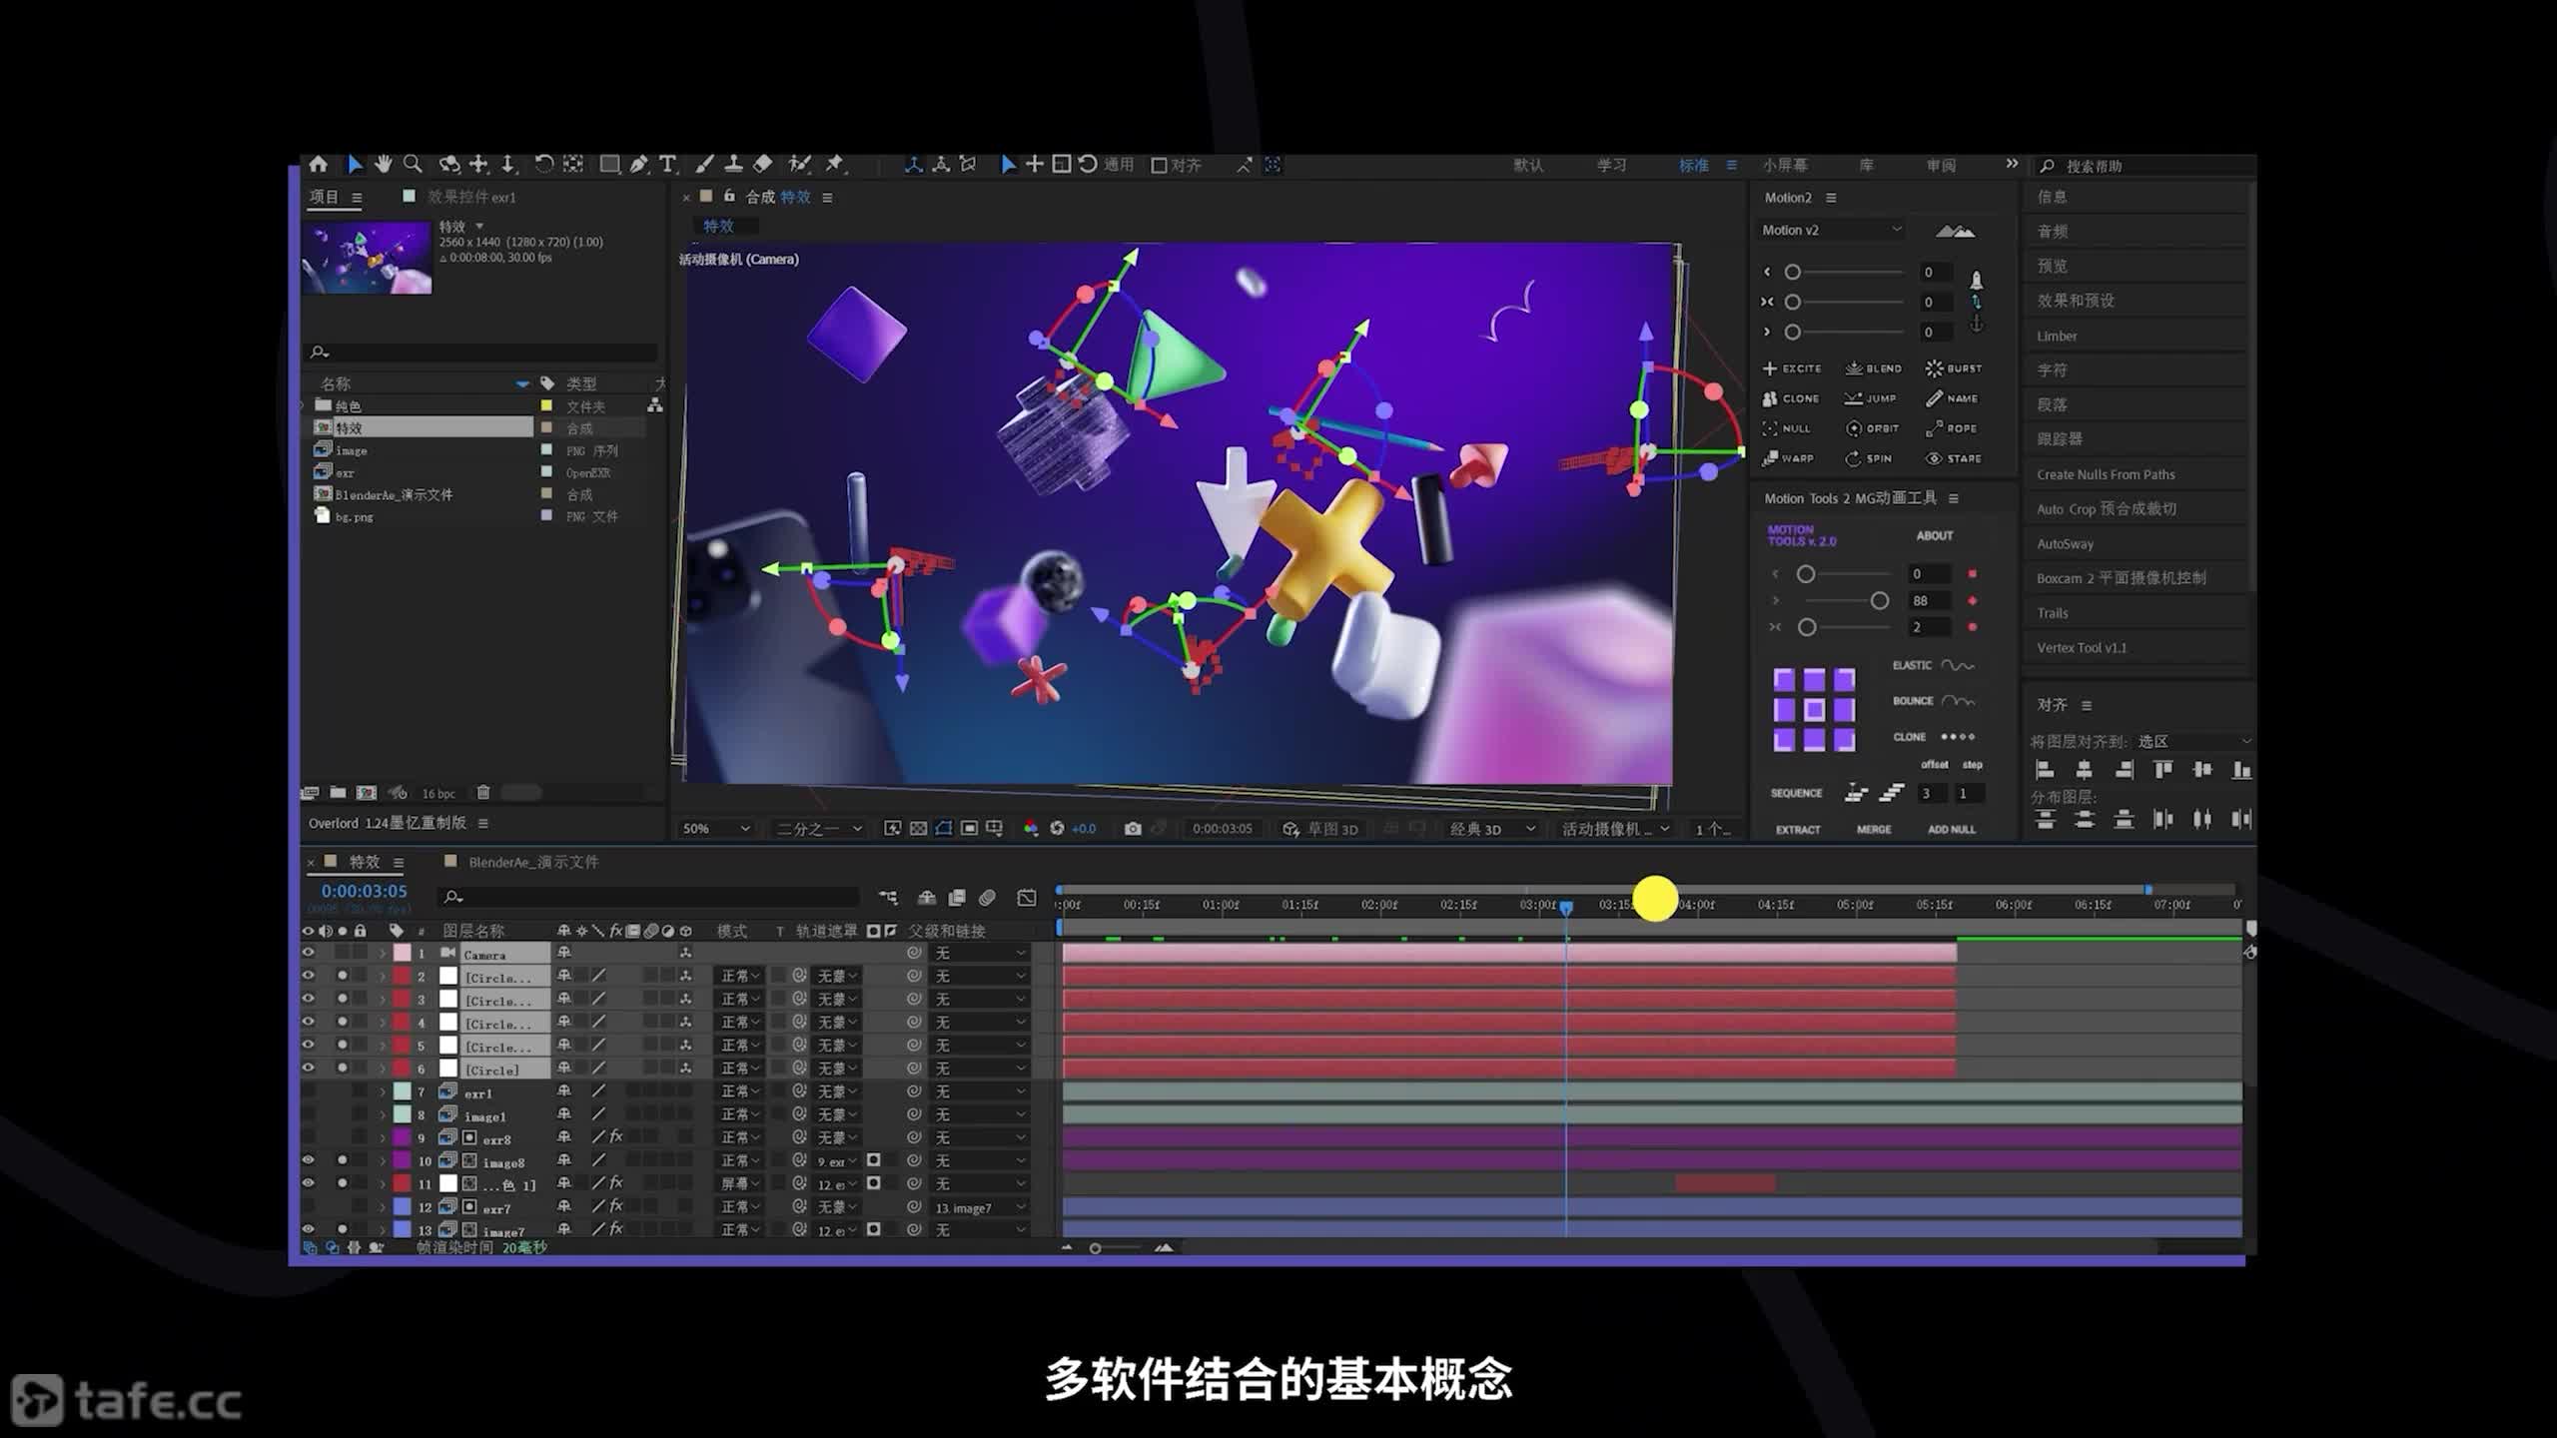2557x1438 pixels.
Task: Toggle the 对齐 snapping checkbox in toolbar
Action: click(1159, 166)
